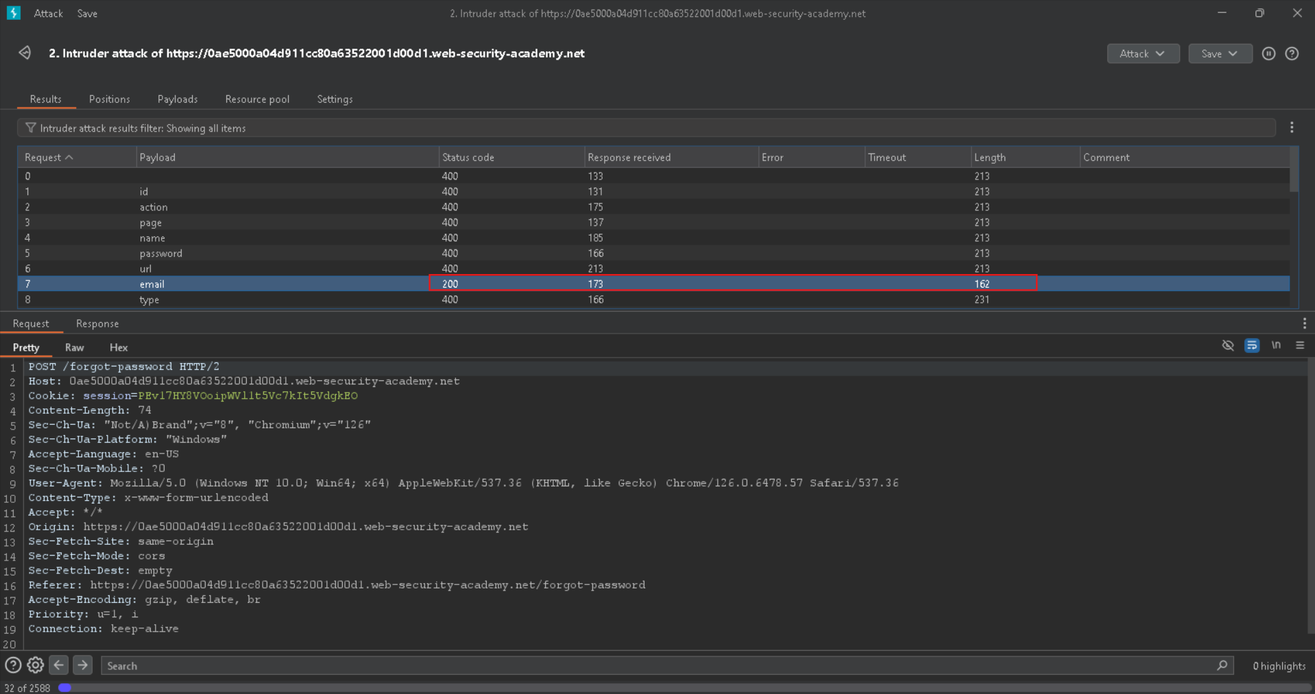Open the Response tab
The height and width of the screenshot is (694, 1315).
97,323
